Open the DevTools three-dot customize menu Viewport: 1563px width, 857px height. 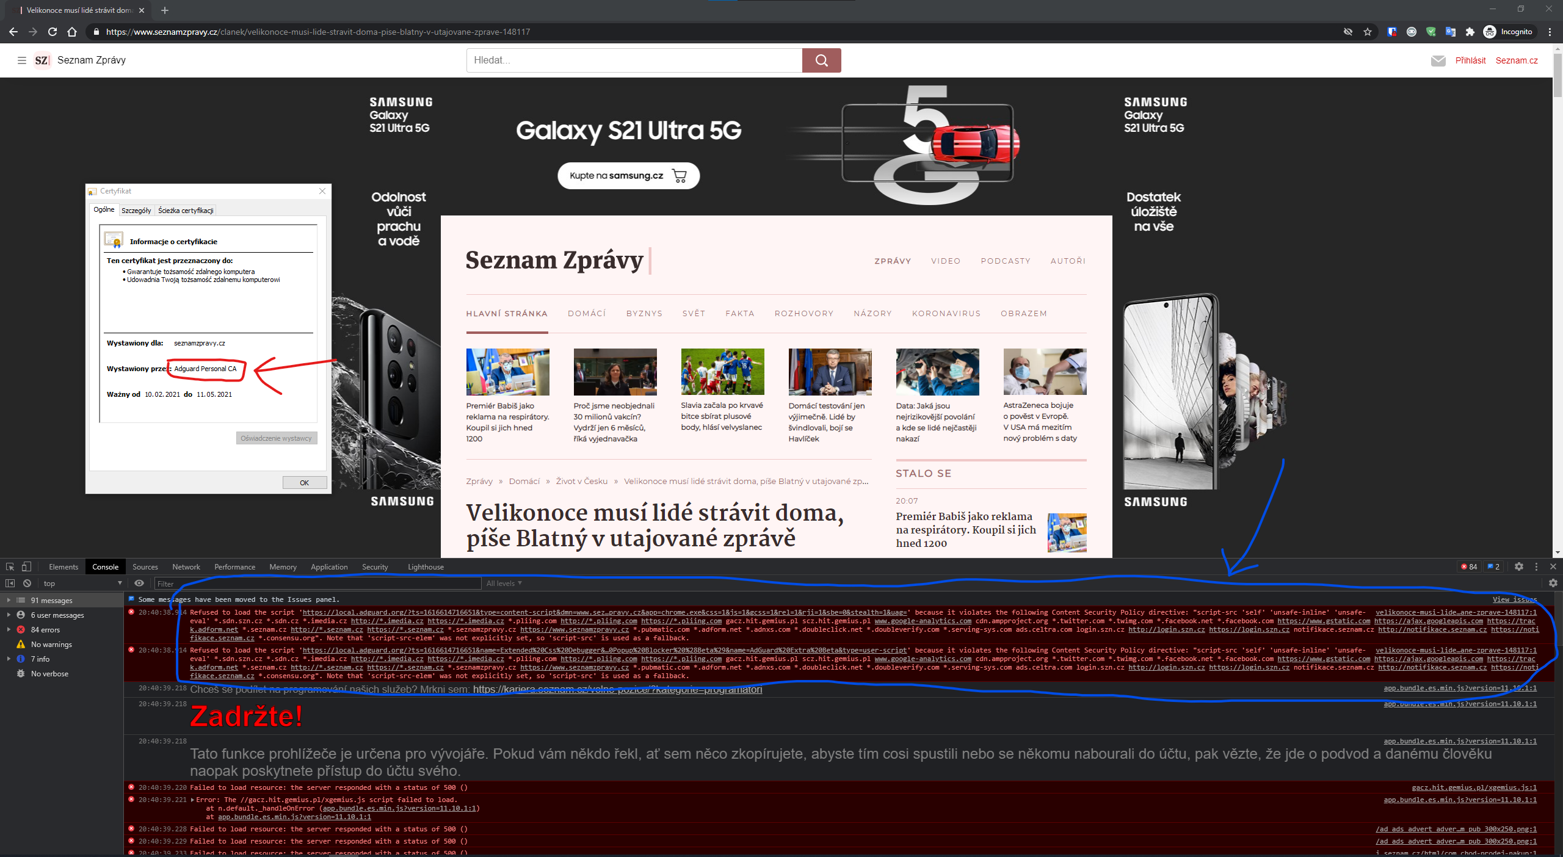[x=1536, y=566]
